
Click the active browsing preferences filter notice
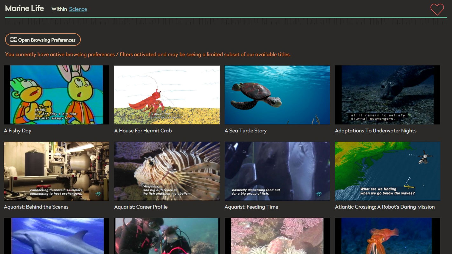pyautogui.click(x=148, y=55)
